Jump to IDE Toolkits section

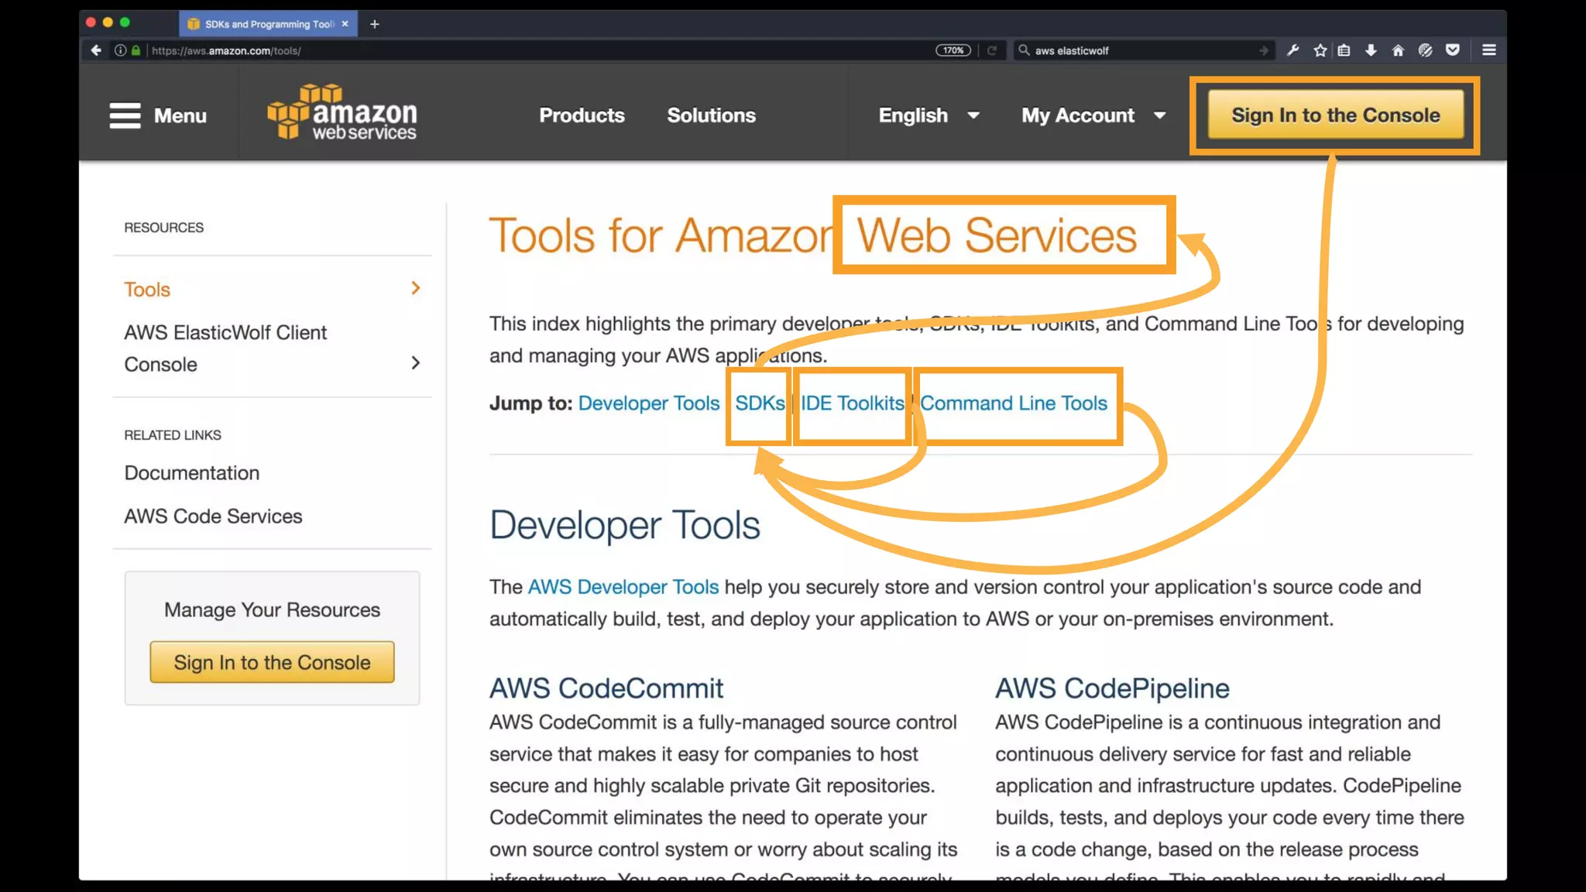coord(852,403)
